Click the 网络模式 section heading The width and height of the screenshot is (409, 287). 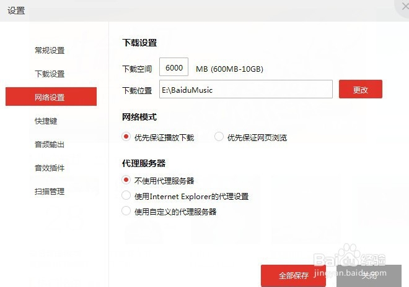click(x=139, y=117)
